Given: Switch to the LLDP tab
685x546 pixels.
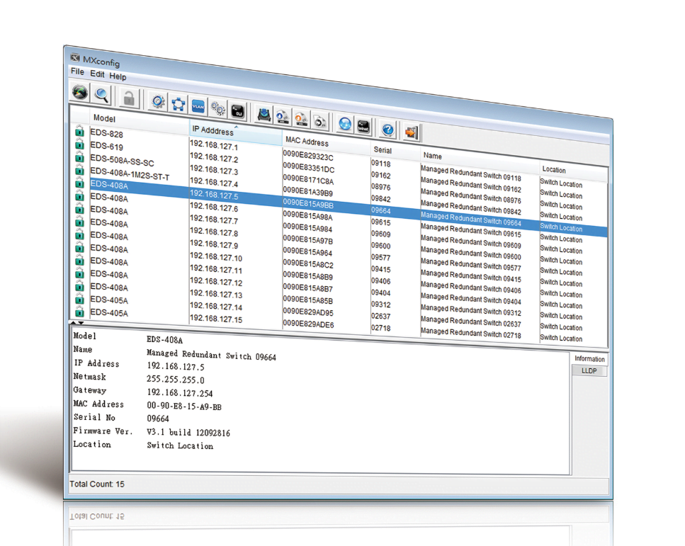Looking at the screenshot, I should (x=589, y=370).
